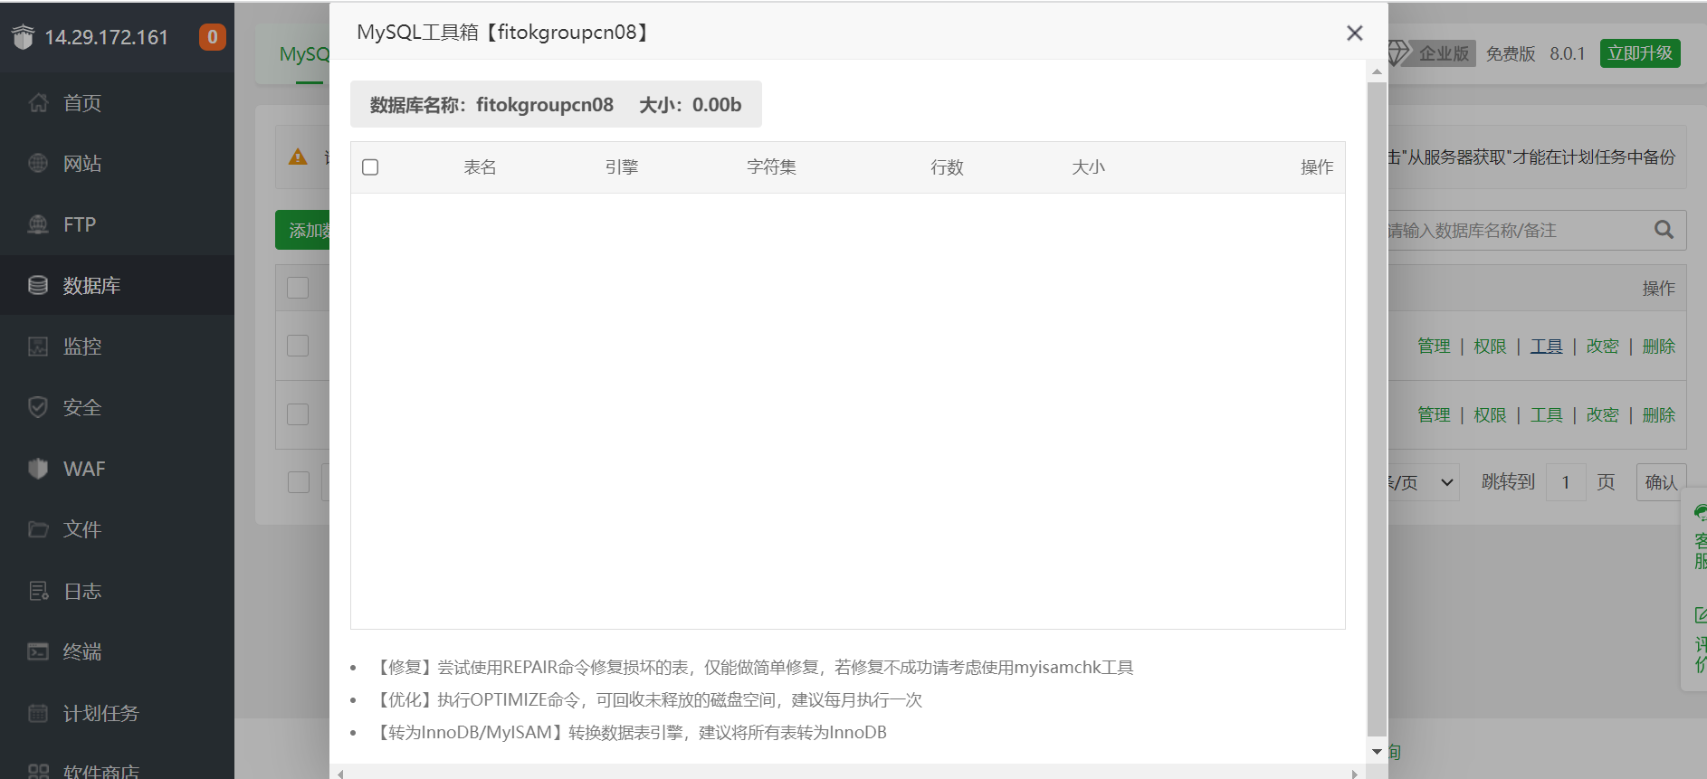Click the 监控 monitor icon in sidebar
This screenshot has height=779, width=1707.
[x=38, y=347]
